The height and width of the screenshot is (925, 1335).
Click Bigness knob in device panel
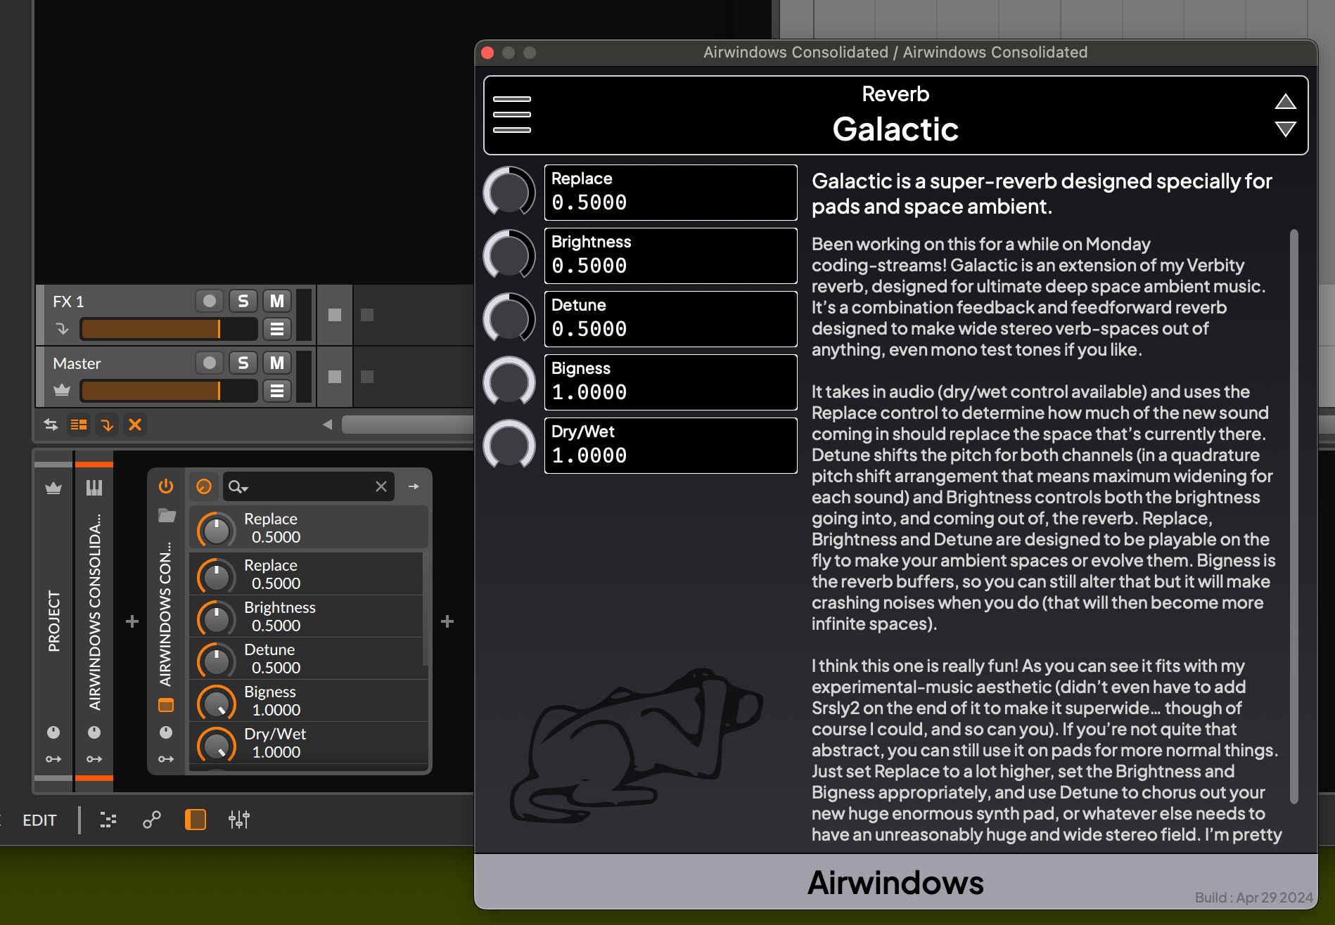(x=216, y=702)
